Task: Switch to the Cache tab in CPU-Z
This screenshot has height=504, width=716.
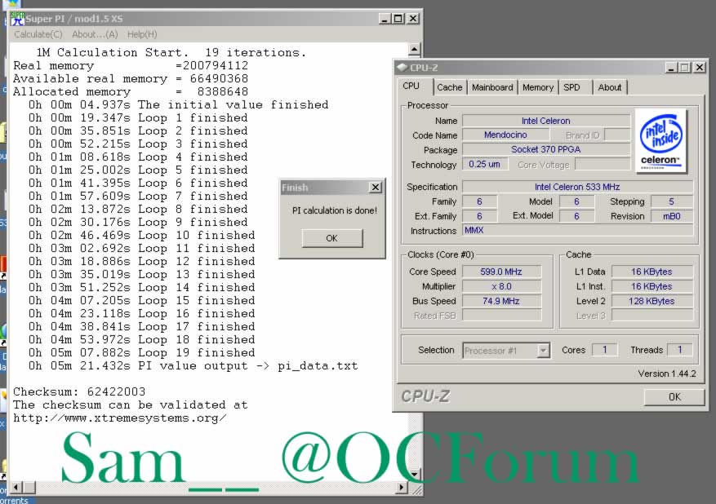Action: (449, 87)
